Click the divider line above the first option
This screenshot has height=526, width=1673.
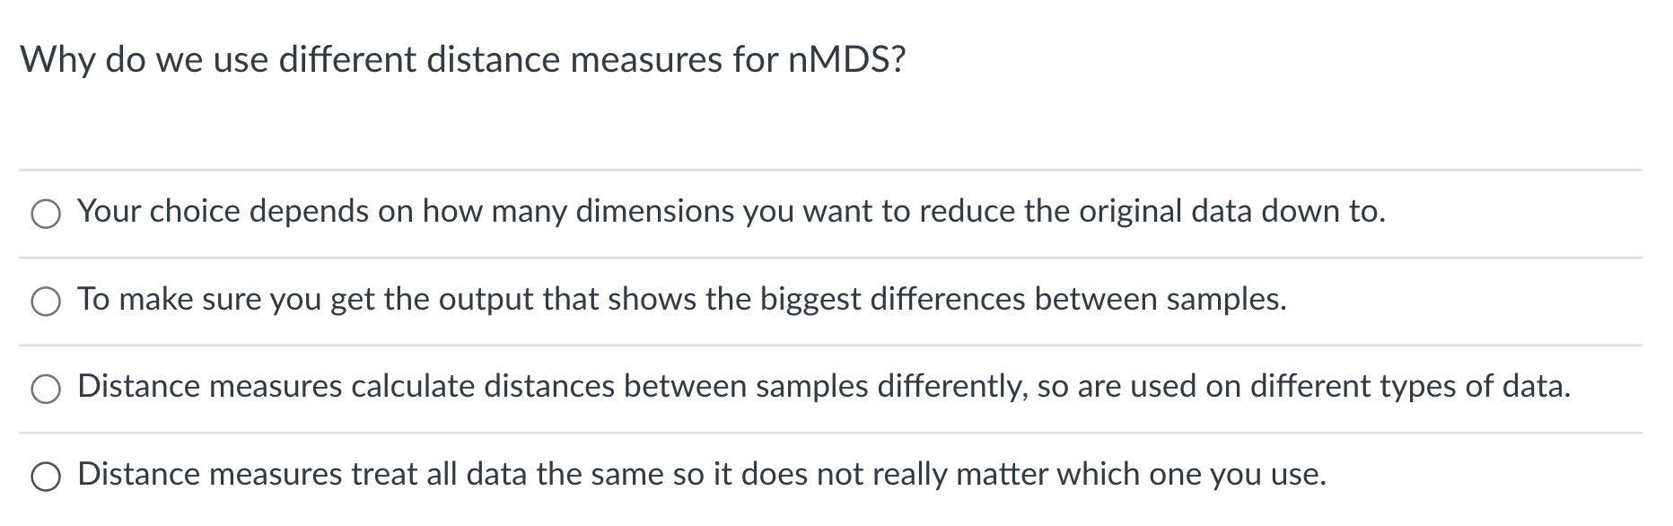pyautogui.click(x=835, y=169)
